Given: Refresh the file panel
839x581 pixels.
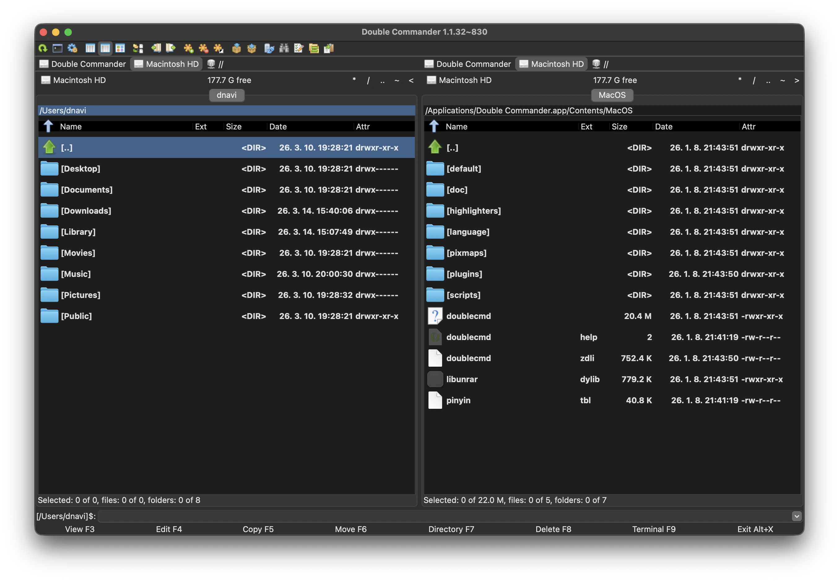Looking at the screenshot, I should point(43,48).
